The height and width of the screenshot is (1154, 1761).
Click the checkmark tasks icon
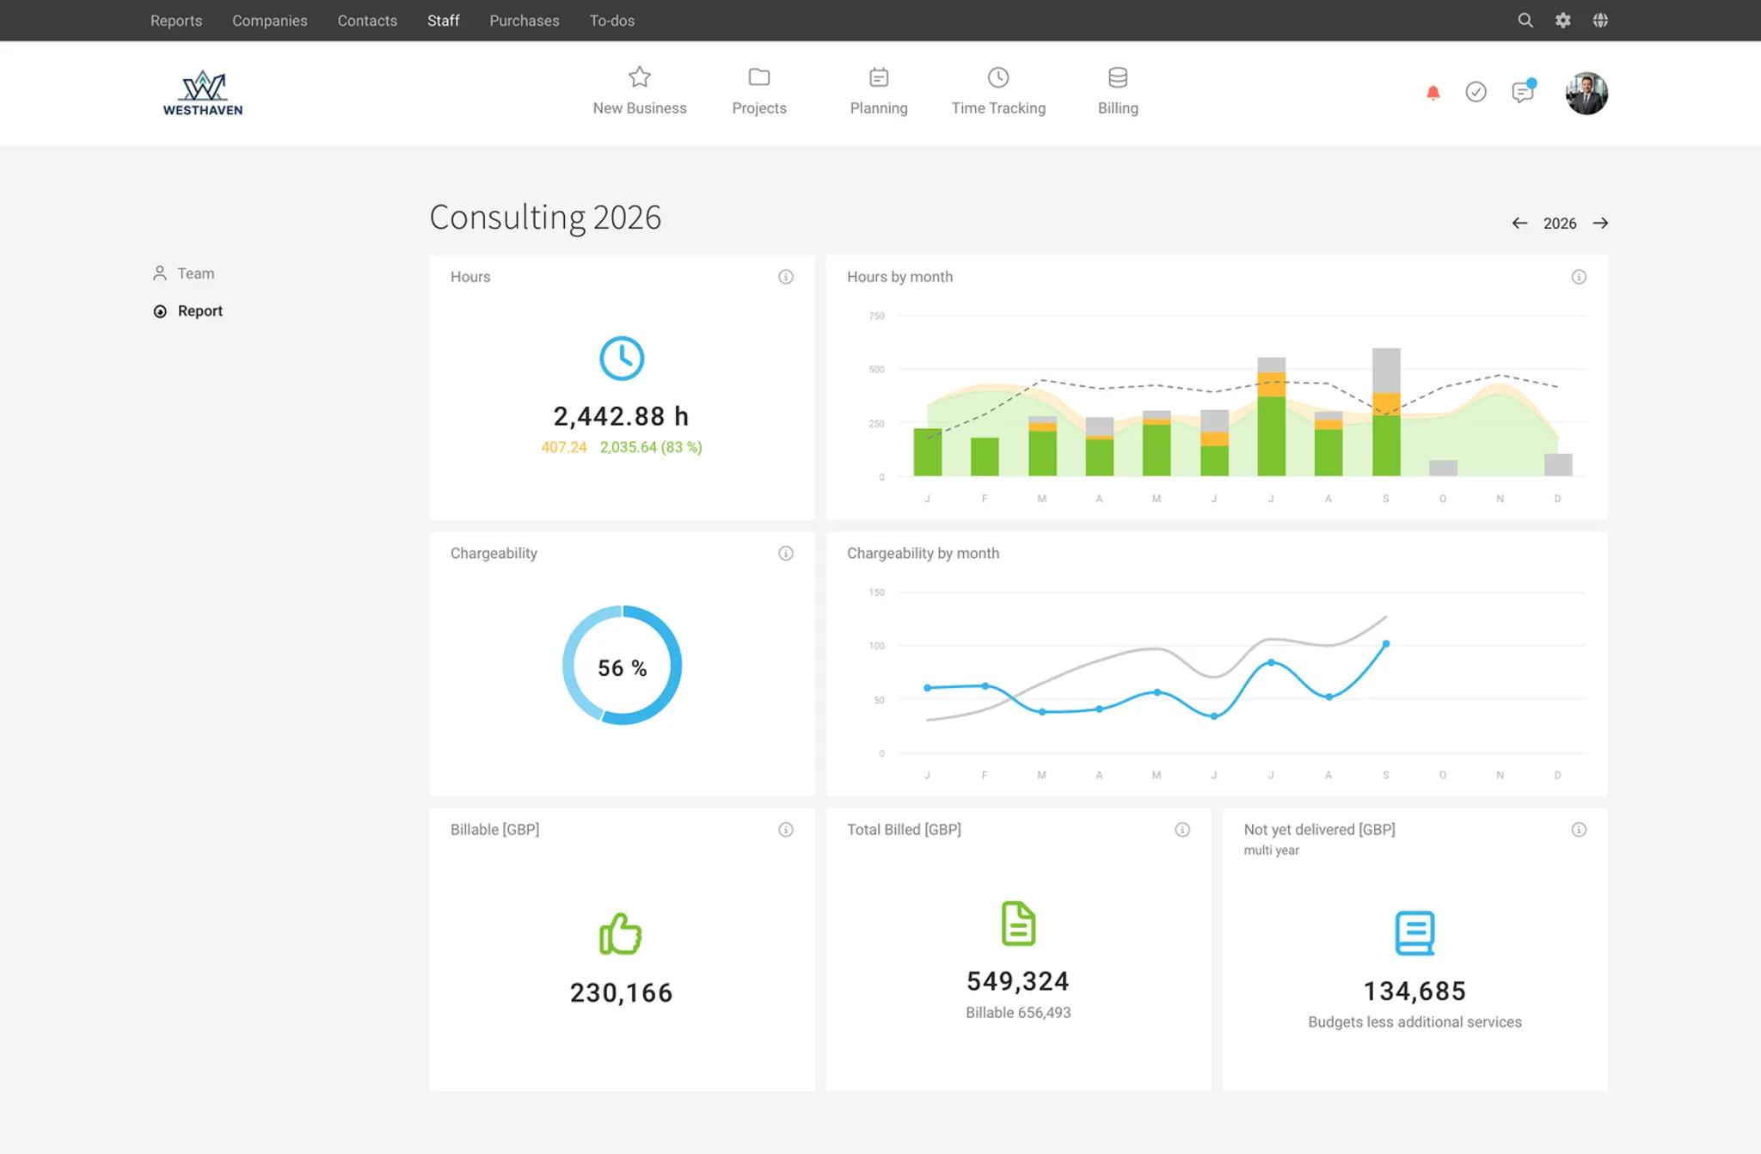click(1476, 92)
